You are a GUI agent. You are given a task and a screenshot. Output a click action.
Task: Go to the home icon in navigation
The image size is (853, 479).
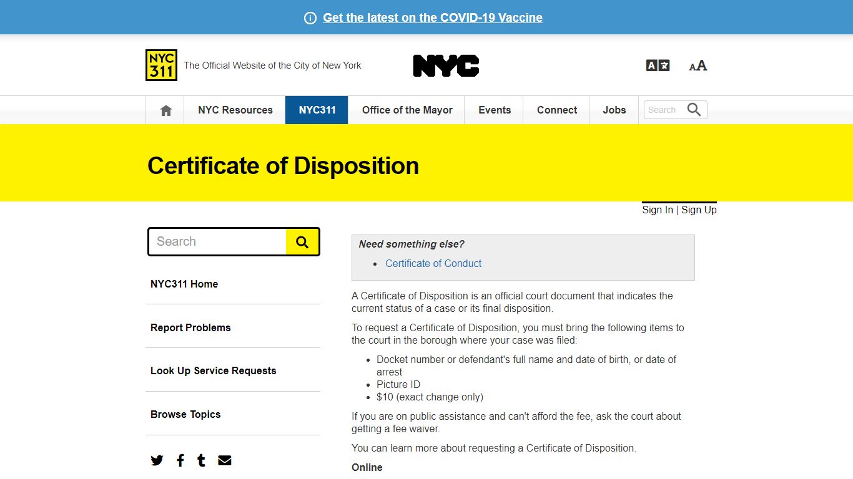[x=165, y=110]
